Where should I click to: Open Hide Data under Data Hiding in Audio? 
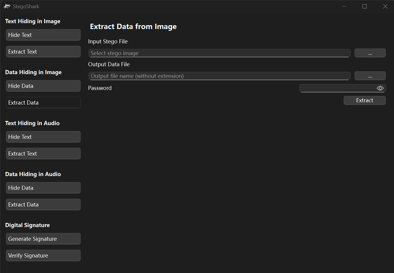tap(43, 188)
